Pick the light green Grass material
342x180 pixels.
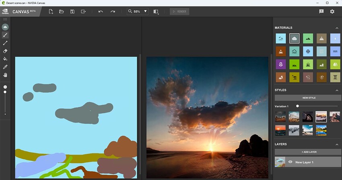pyautogui.click(x=308, y=64)
